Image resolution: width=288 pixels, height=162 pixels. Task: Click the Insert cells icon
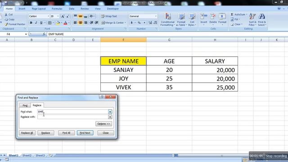coord(204,17)
